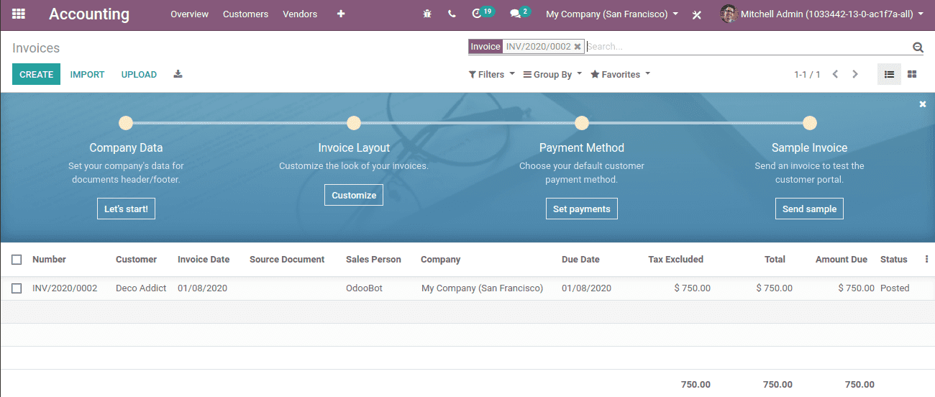Open the apps grid menu icon
This screenshot has height=397, width=935.
coord(19,14)
